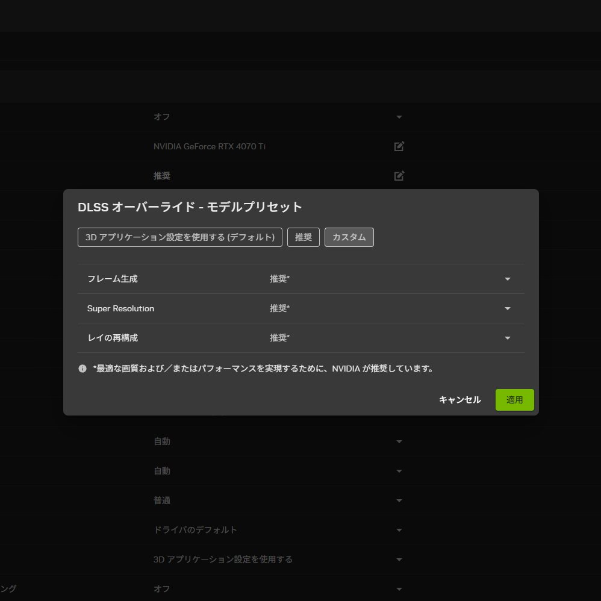Open the topmost オフ dropdown behind the dialog
Image resolution: width=601 pixels, height=601 pixels.
399,117
